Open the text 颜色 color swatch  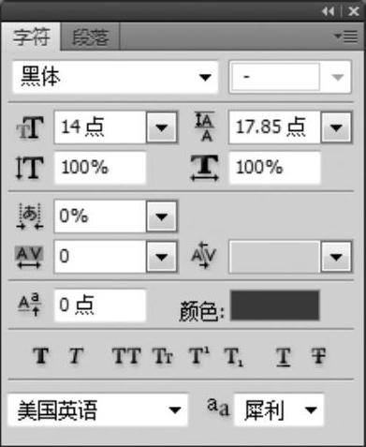point(275,305)
